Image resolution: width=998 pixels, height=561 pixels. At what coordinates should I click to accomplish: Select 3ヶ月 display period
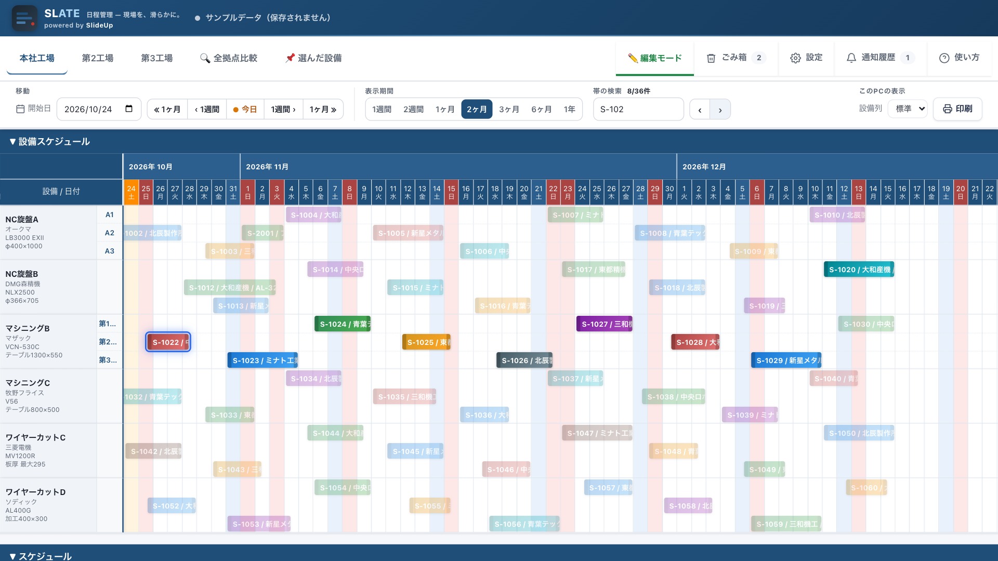[x=509, y=109]
